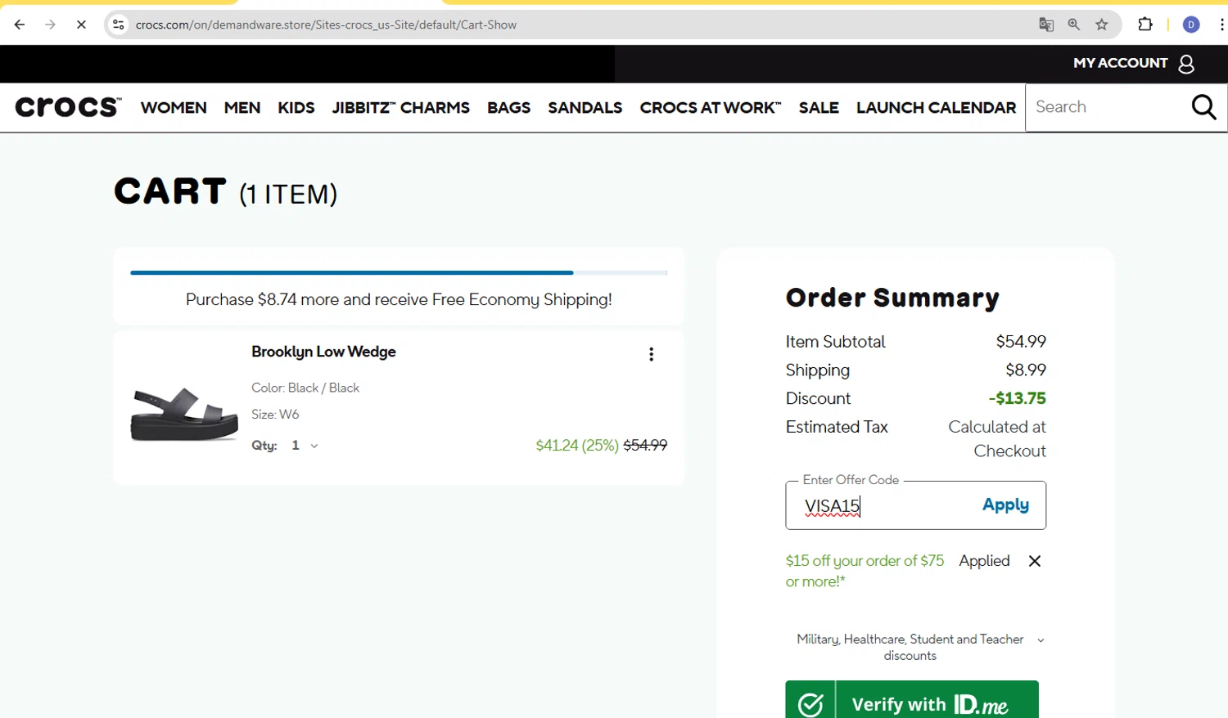Open the Chrome profile avatar
Image resolution: width=1228 pixels, height=718 pixels.
[1191, 25]
